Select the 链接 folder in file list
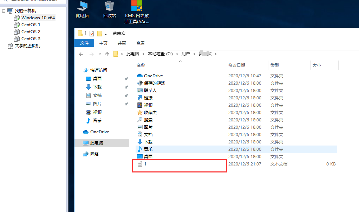 (x=148, y=98)
